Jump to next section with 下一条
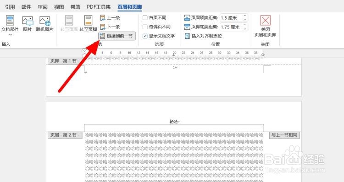The height and width of the screenshot is (182, 344). click(x=110, y=27)
